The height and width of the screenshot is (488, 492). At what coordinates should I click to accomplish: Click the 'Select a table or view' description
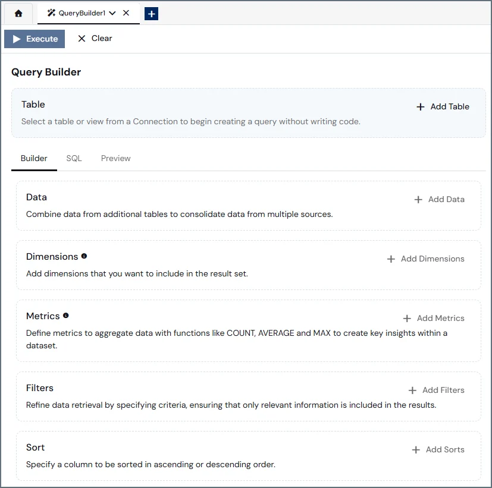191,122
